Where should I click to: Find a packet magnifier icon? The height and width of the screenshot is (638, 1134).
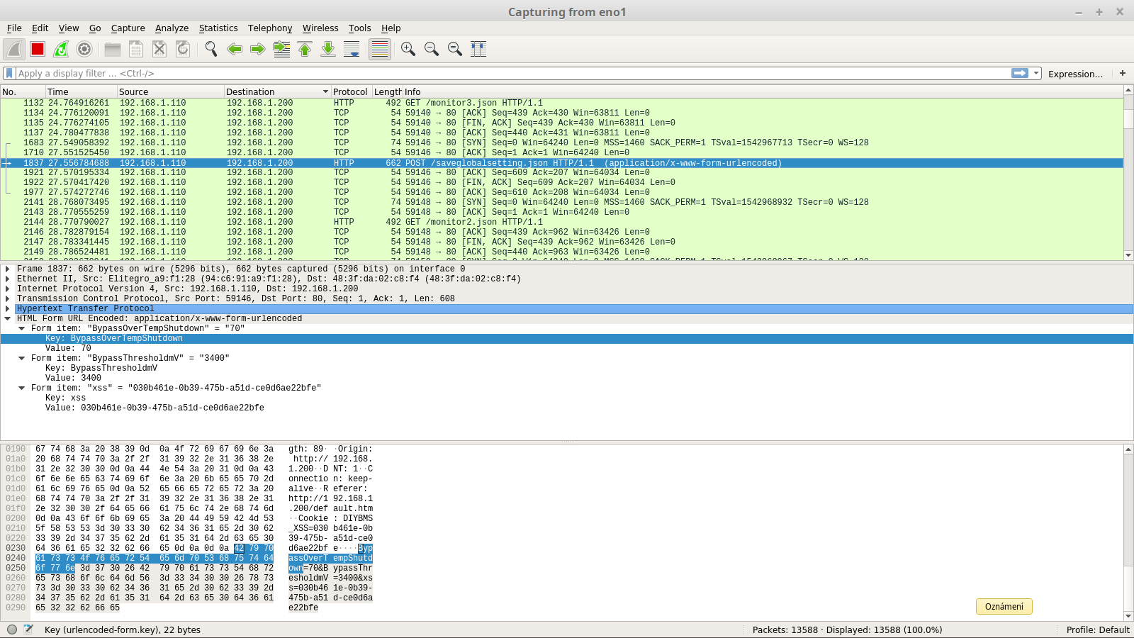pyautogui.click(x=211, y=49)
